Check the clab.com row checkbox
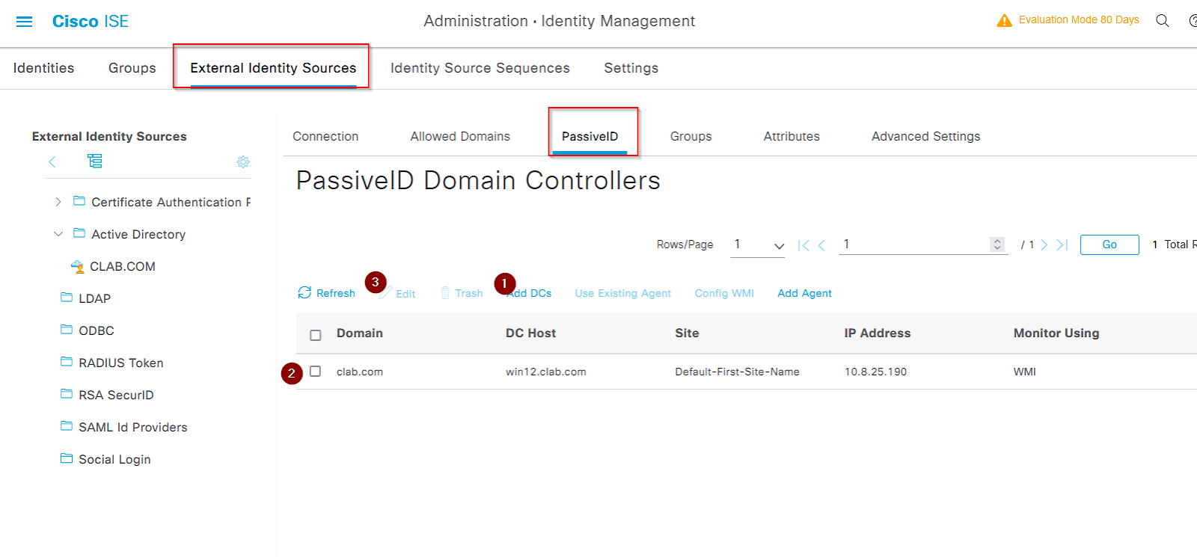 [x=316, y=372]
